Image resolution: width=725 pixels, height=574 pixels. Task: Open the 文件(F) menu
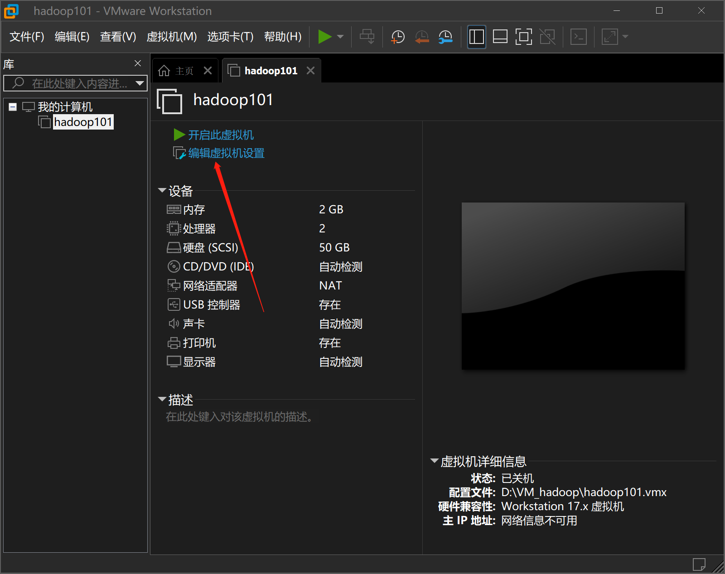tap(27, 37)
